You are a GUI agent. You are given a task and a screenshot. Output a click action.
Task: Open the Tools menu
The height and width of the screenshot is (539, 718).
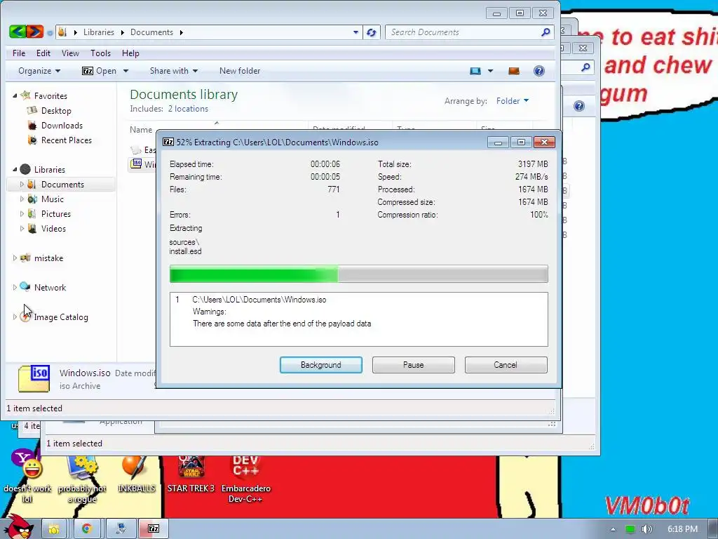[x=100, y=53]
